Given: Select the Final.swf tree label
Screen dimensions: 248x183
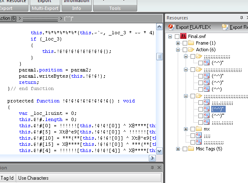Looking at the screenshot, I should pos(197,36).
